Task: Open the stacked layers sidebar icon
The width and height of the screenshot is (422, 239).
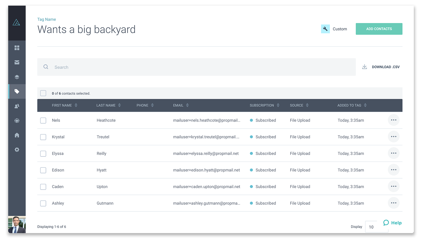Action: tap(17, 77)
